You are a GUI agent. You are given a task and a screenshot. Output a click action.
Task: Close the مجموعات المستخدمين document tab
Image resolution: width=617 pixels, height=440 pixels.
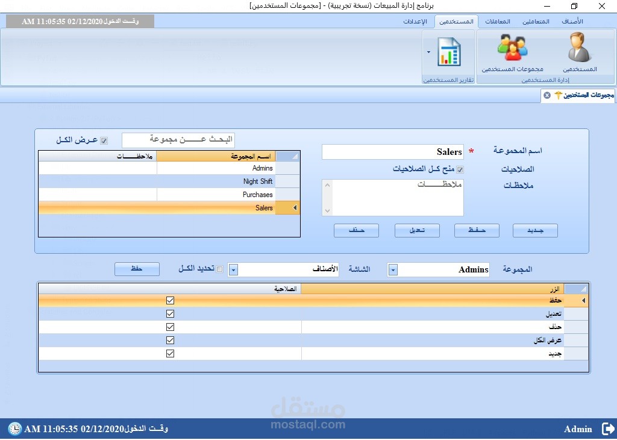[x=547, y=95]
